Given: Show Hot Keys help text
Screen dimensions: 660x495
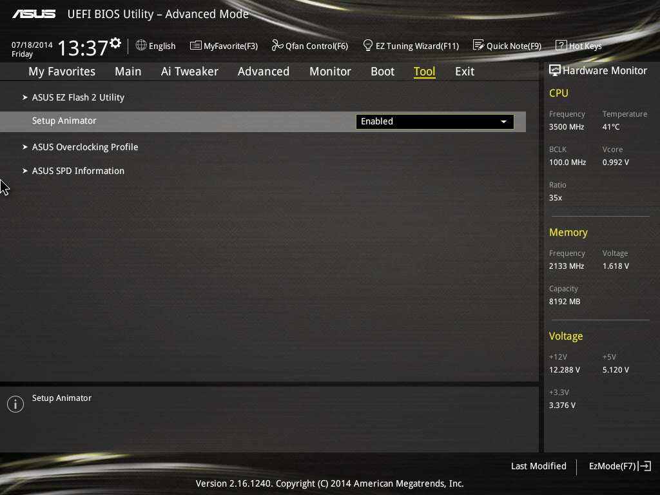Looking at the screenshot, I should coord(585,46).
